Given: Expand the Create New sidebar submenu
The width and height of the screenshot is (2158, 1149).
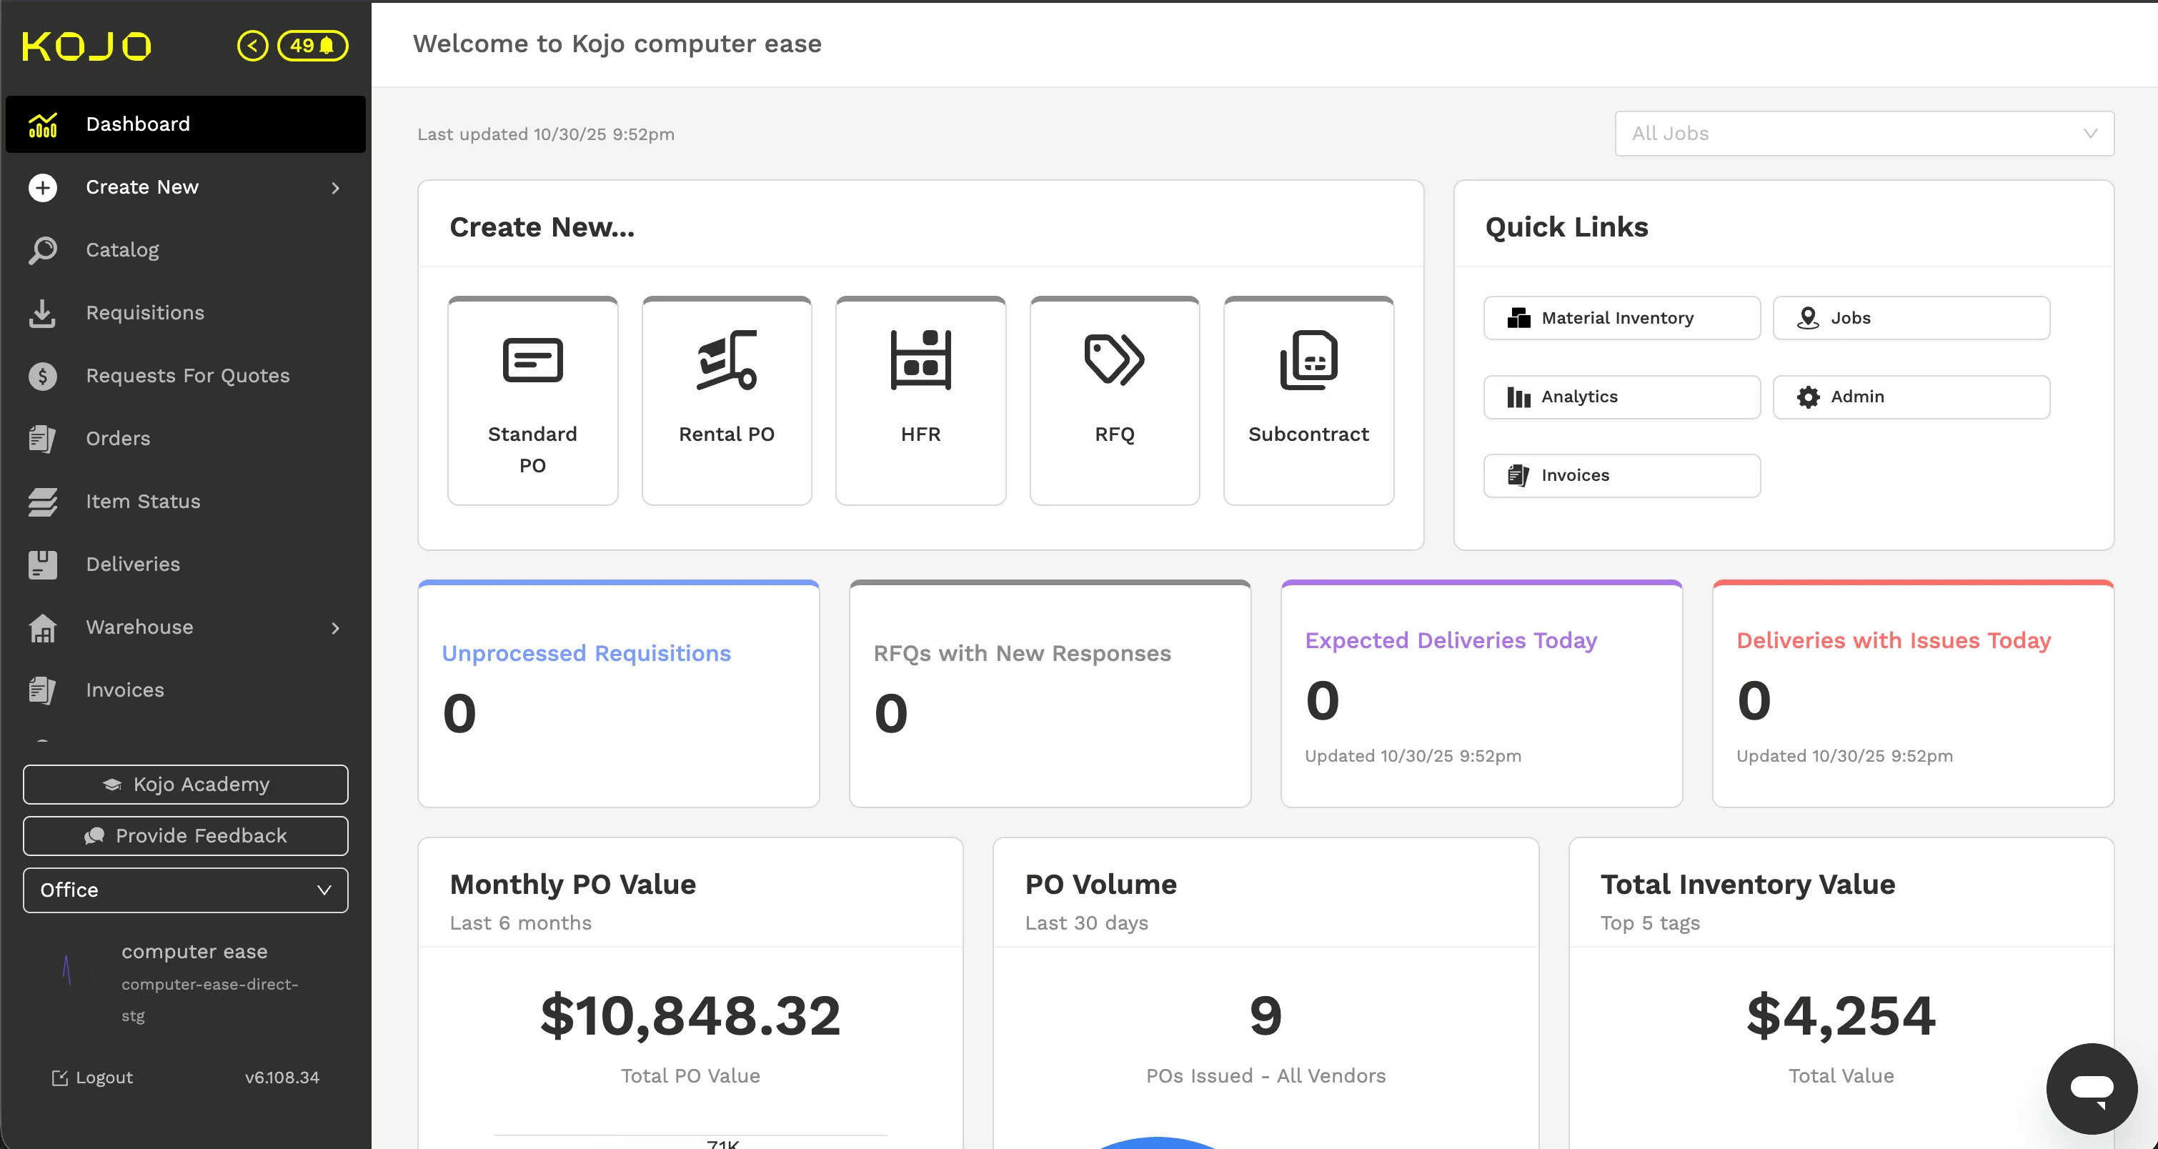Looking at the screenshot, I should (x=335, y=188).
